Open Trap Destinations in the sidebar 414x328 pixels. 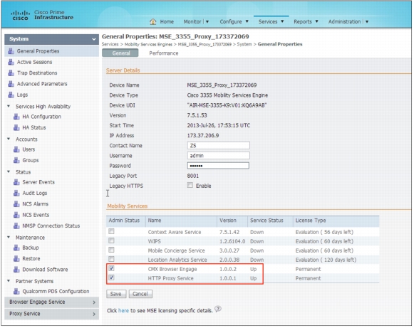pyautogui.click(x=37, y=73)
